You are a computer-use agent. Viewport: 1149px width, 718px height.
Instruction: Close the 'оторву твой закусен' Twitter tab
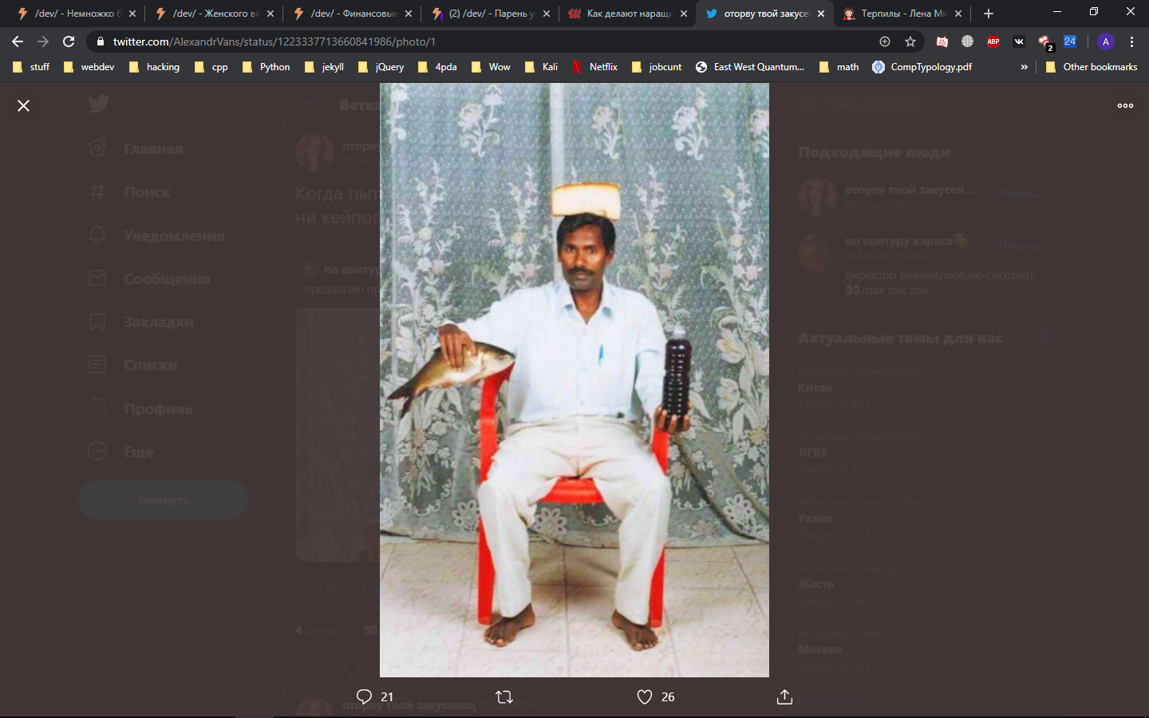[822, 14]
